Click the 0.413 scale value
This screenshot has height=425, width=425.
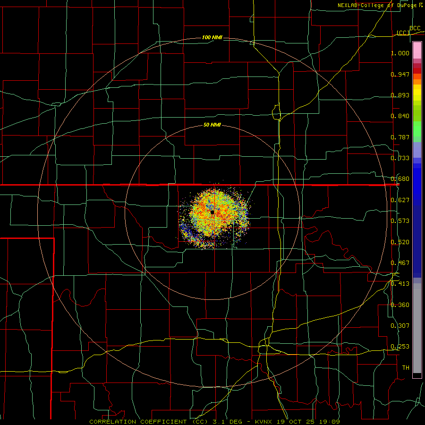click(x=400, y=284)
